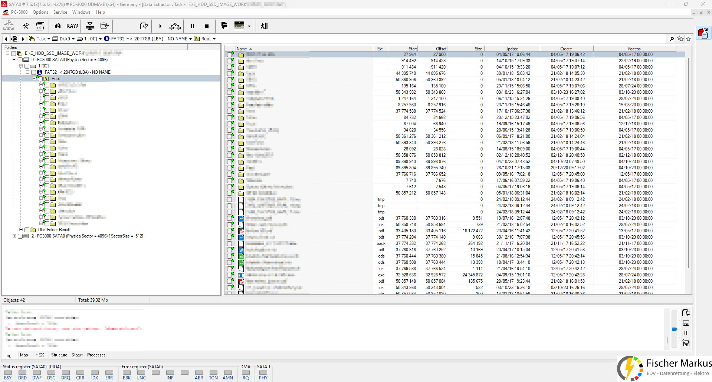The width and height of the screenshot is (712, 382).
Task: Open the Service menu
Action: (60, 12)
